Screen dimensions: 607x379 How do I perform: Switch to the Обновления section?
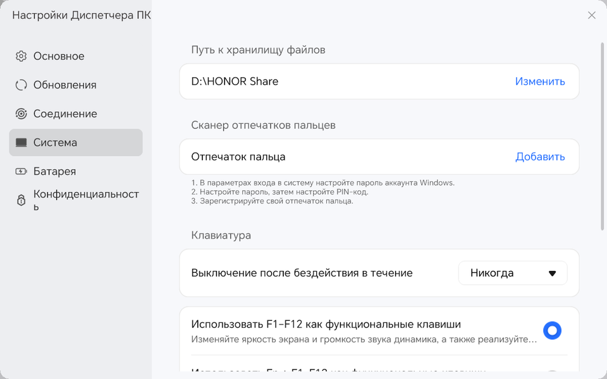pyautogui.click(x=64, y=85)
